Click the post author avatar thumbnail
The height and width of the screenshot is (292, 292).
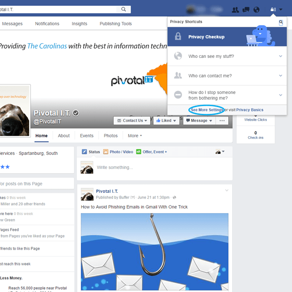[87, 194]
